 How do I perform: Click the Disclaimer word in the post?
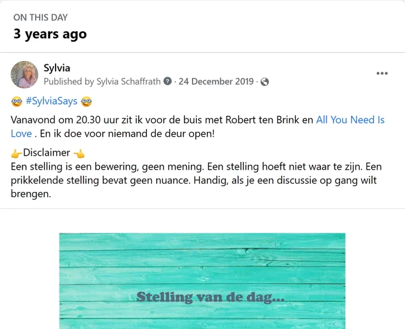47,152
